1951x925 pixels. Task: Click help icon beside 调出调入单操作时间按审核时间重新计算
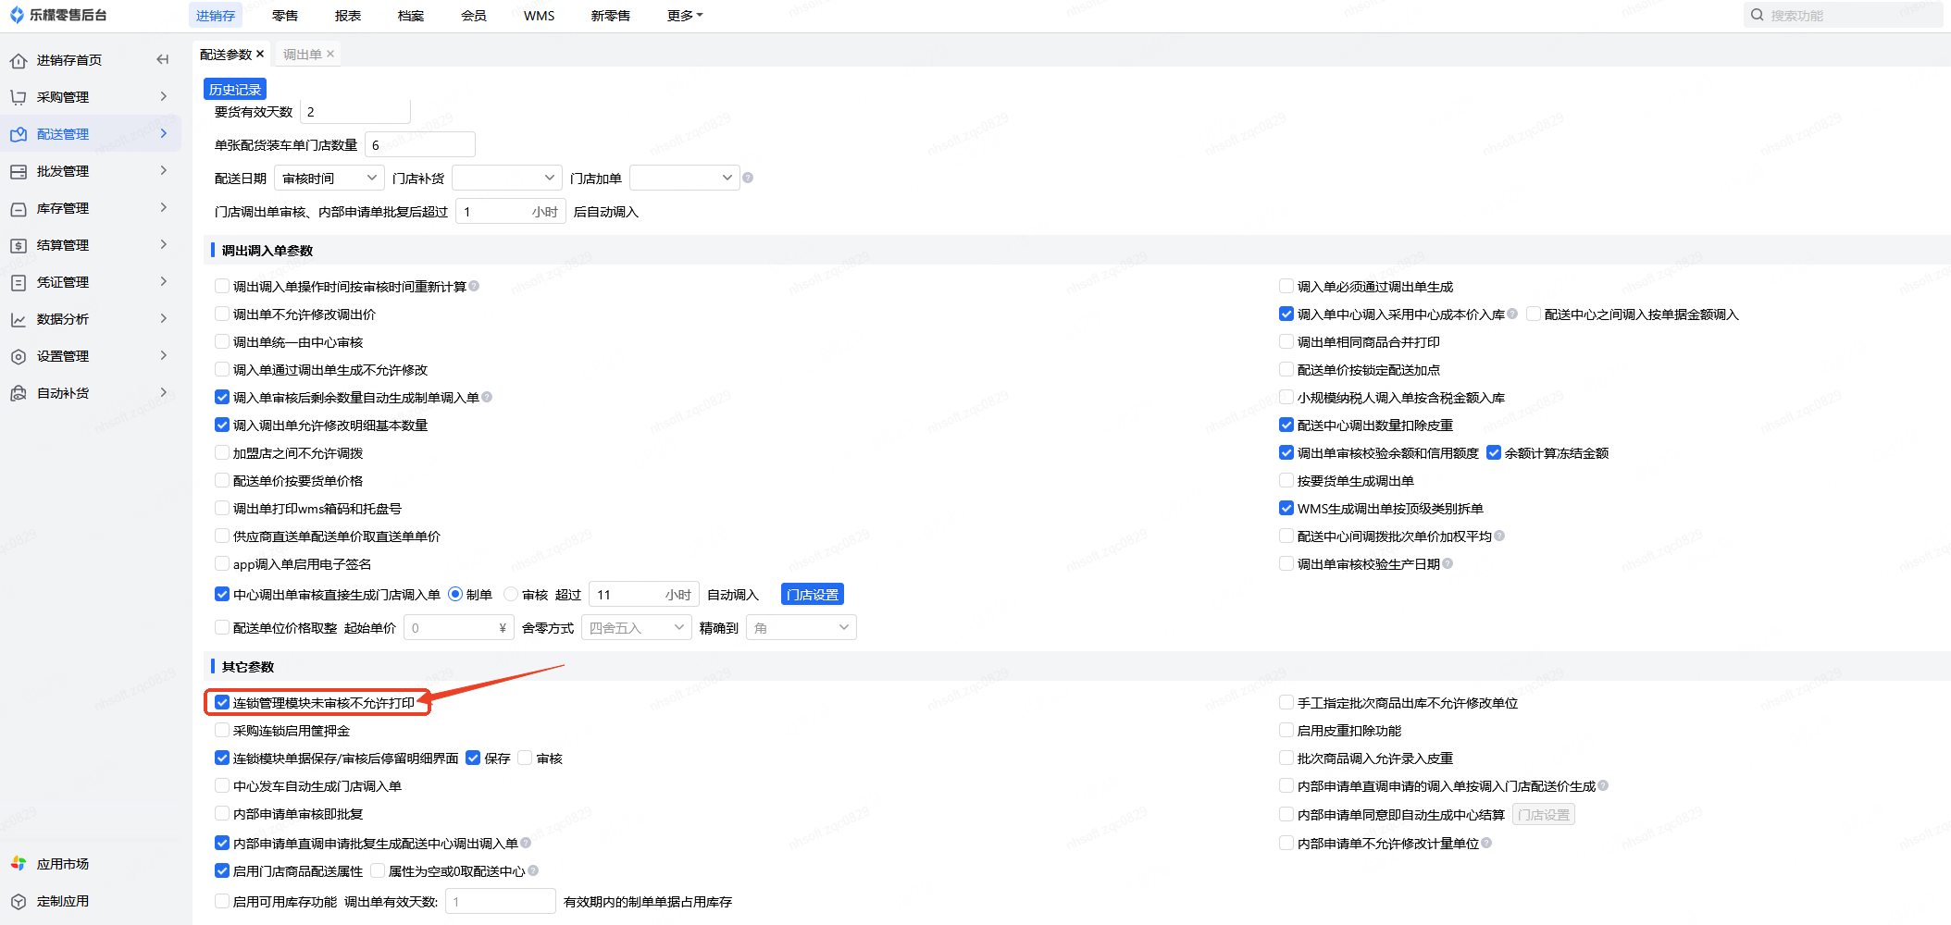tap(474, 286)
